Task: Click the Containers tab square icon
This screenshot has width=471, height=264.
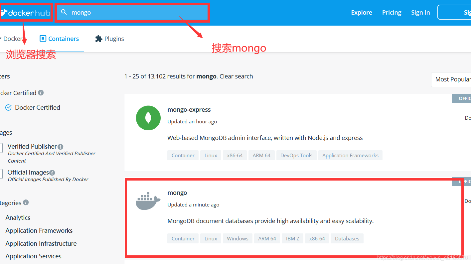Action: (43, 39)
